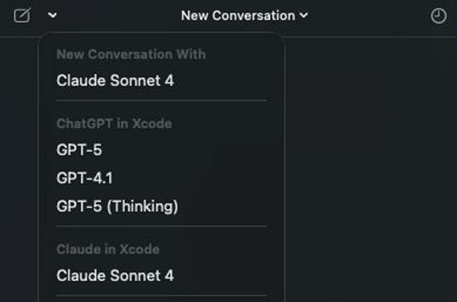457x302 pixels.
Task: Click the toolbar space left of the history icon
Action: pos(378,16)
